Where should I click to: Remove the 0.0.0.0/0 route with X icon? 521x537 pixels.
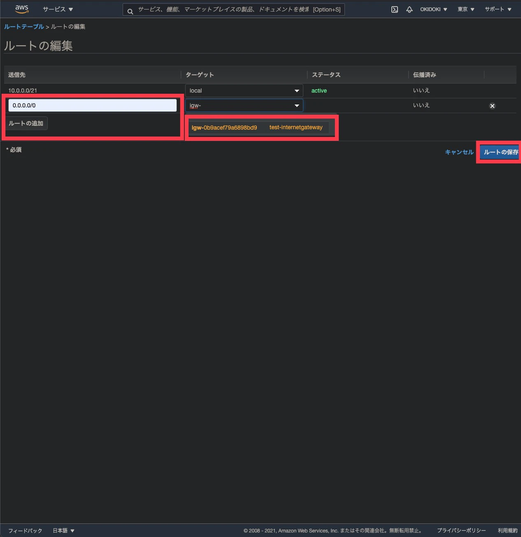(x=492, y=106)
